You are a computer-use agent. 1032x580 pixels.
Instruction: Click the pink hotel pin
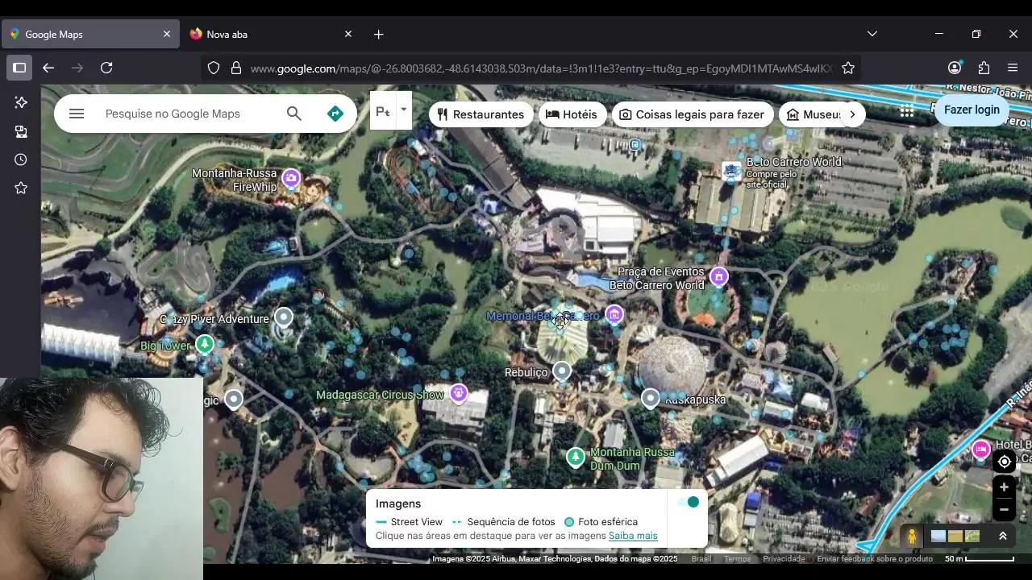[x=980, y=449]
